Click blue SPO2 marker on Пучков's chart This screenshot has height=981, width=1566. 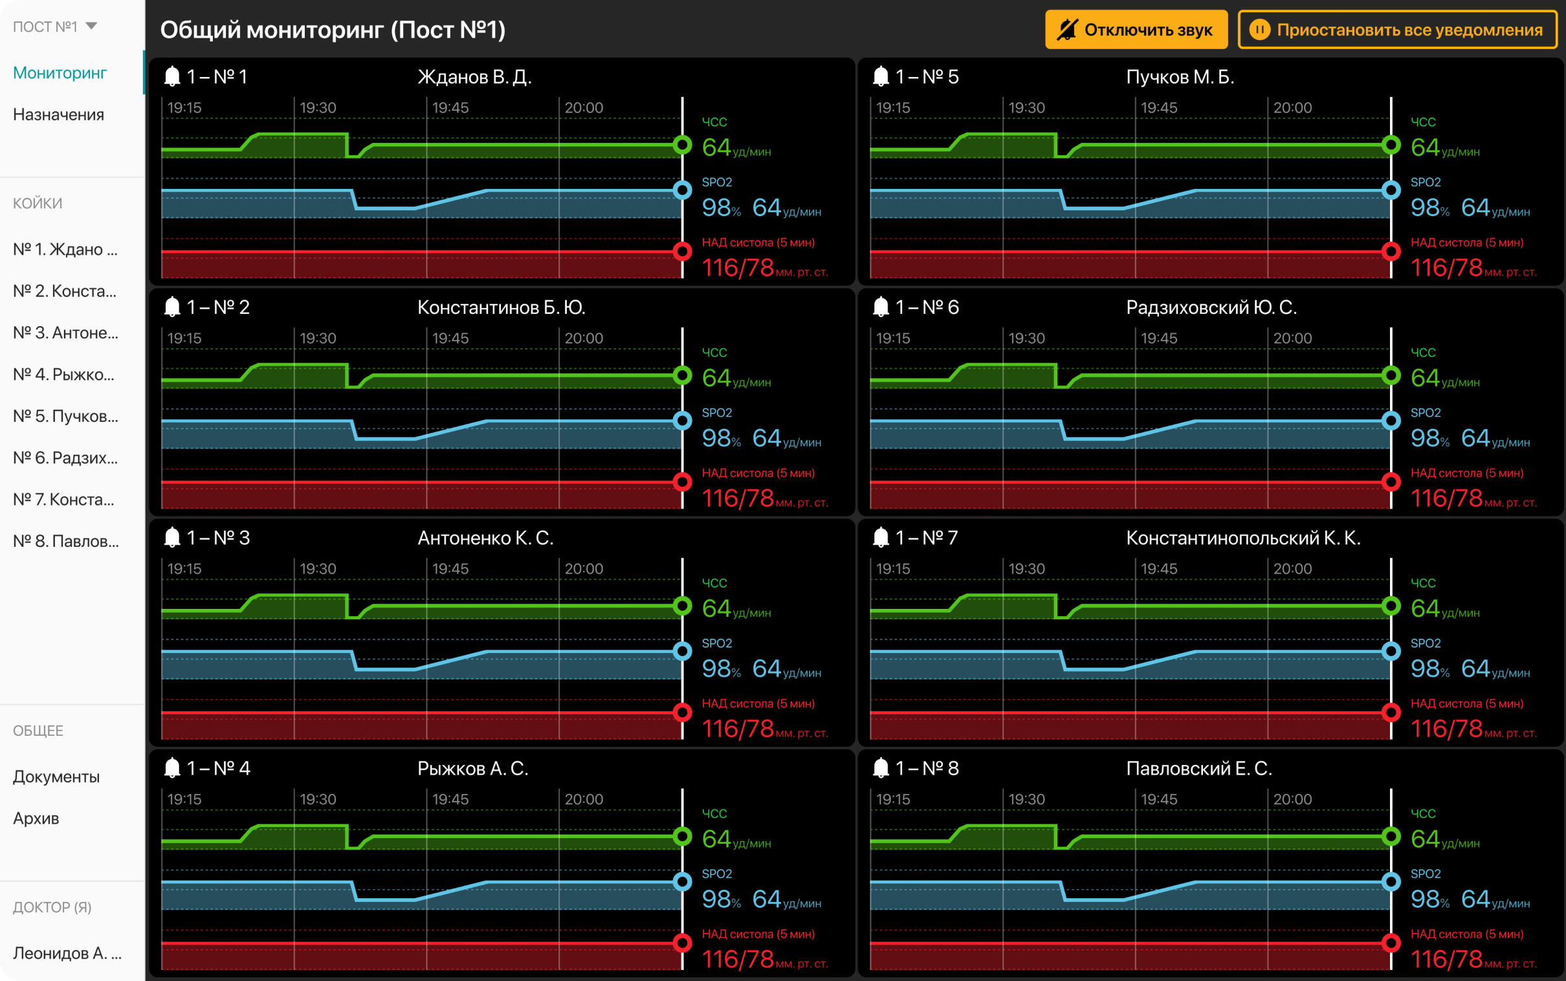pos(1390,190)
